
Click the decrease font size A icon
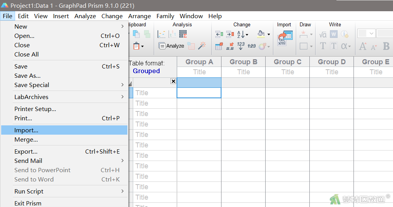point(374,47)
